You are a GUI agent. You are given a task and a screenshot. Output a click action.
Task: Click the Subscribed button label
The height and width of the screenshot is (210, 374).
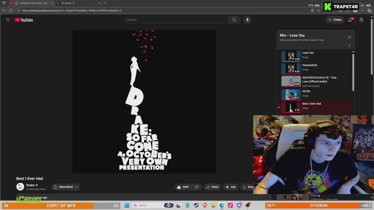coord(66,187)
